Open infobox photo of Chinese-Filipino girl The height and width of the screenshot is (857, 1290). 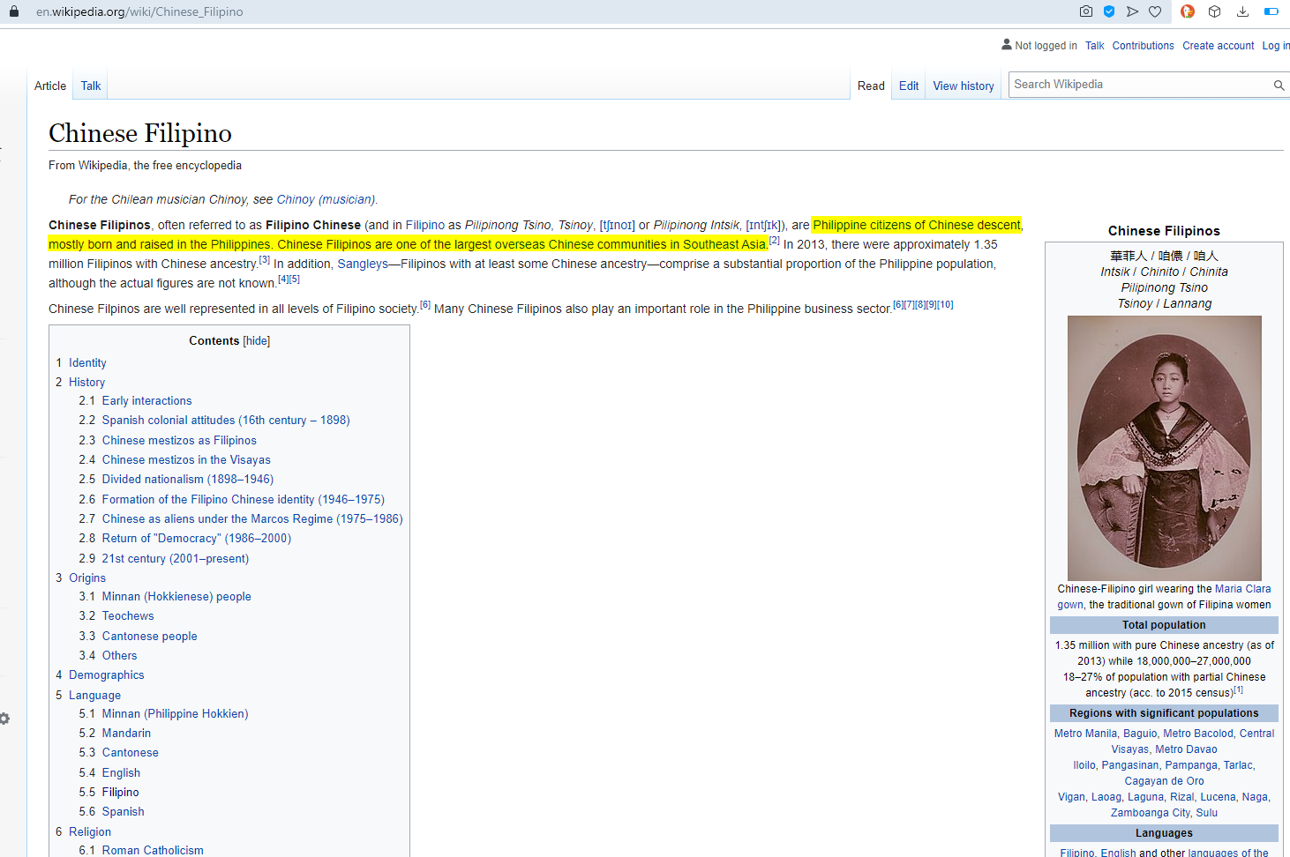pyautogui.click(x=1164, y=448)
